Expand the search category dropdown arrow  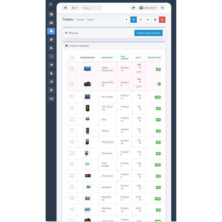[x=77, y=8]
